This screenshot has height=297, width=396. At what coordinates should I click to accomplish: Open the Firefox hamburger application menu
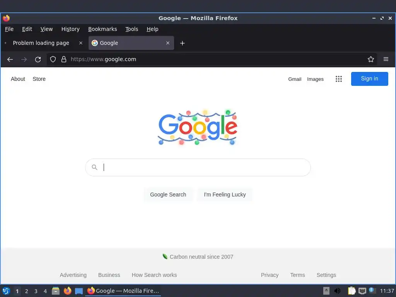point(386,59)
